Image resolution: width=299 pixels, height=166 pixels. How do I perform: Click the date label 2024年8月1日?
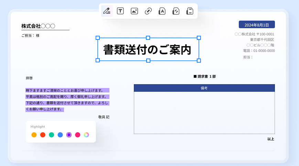point(257,25)
